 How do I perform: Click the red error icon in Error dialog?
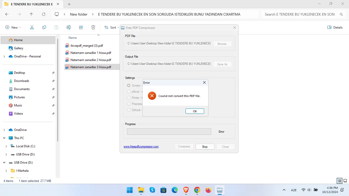click(x=152, y=96)
